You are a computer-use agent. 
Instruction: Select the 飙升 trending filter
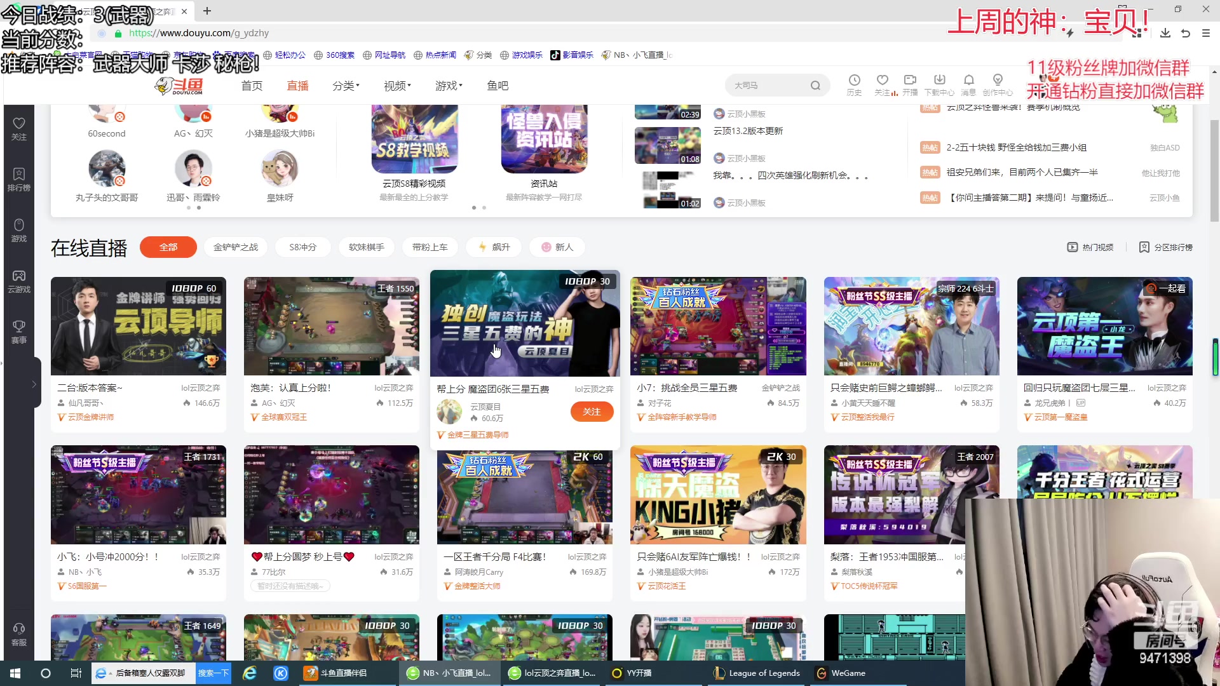494,247
